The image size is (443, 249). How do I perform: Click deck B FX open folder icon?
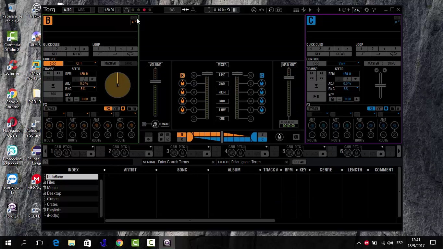(x=129, y=108)
